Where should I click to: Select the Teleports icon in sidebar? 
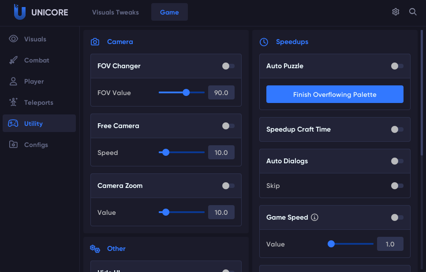pos(14,103)
